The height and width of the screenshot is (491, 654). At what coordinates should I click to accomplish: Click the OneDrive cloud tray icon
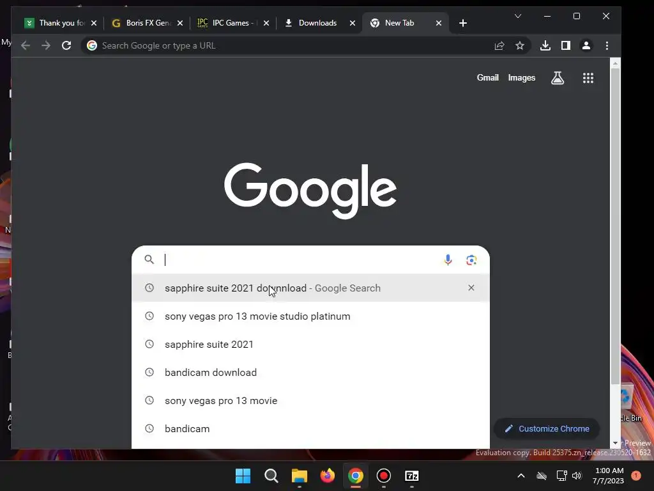pos(542,476)
